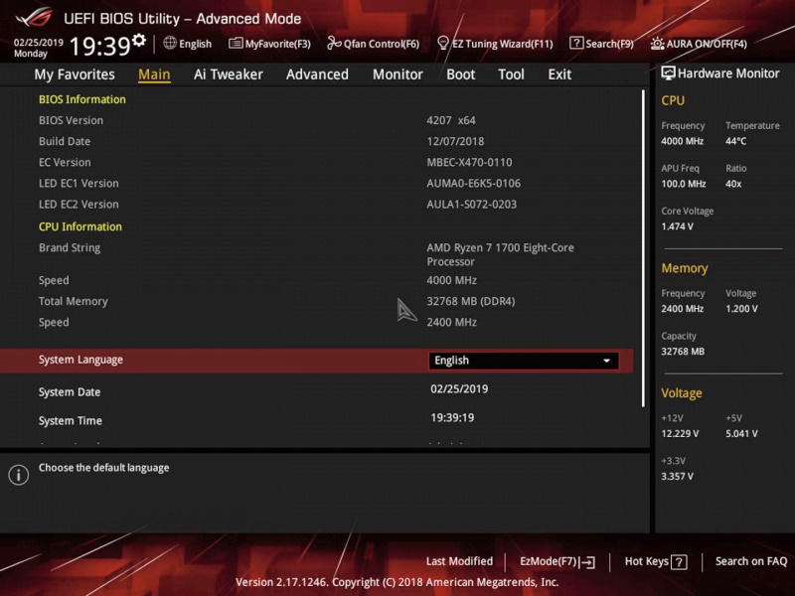Open the Exit tab
The height and width of the screenshot is (596, 795).
pos(559,74)
